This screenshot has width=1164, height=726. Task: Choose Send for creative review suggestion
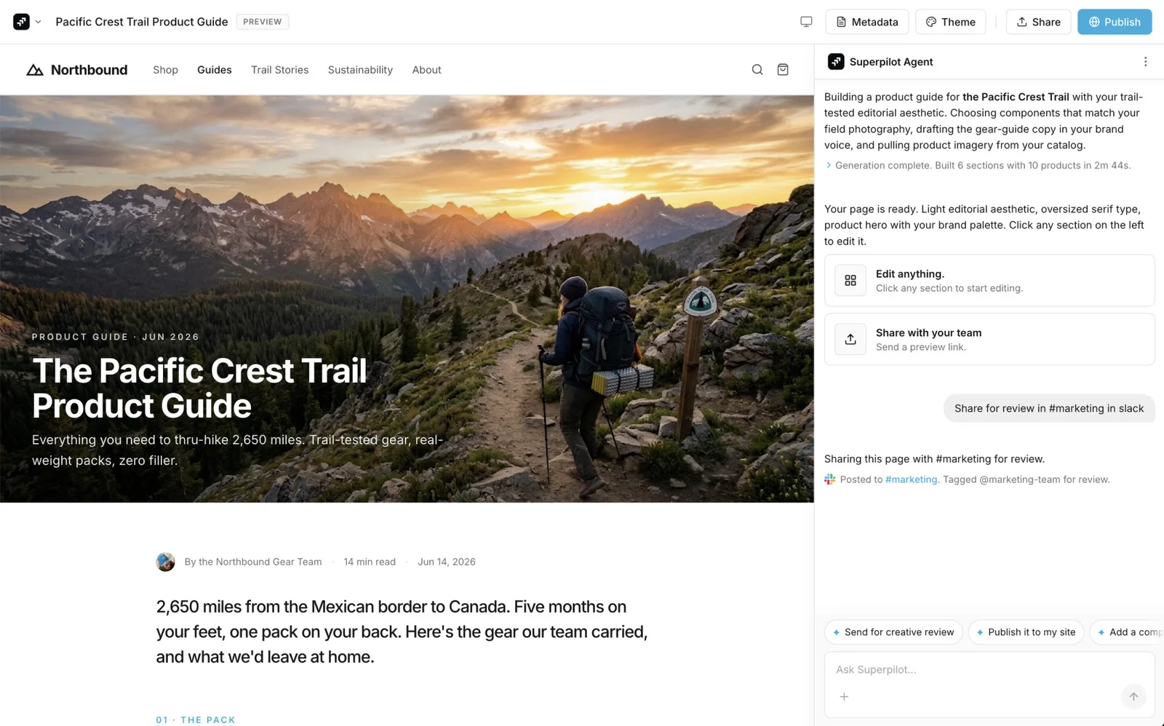pyautogui.click(x=893, y=632)
